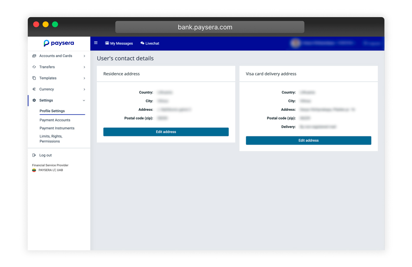Click the Currency euro icon
Screen dimensions: 412x267
click(34, 89)
